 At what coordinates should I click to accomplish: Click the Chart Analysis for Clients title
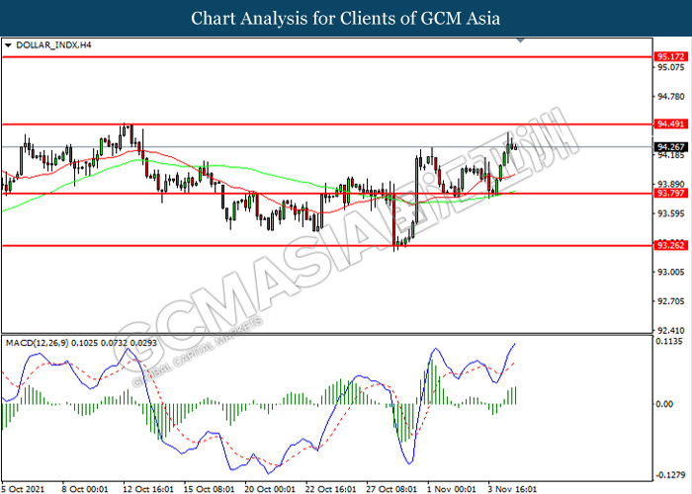pyautogui.click(x=346, y=18)
